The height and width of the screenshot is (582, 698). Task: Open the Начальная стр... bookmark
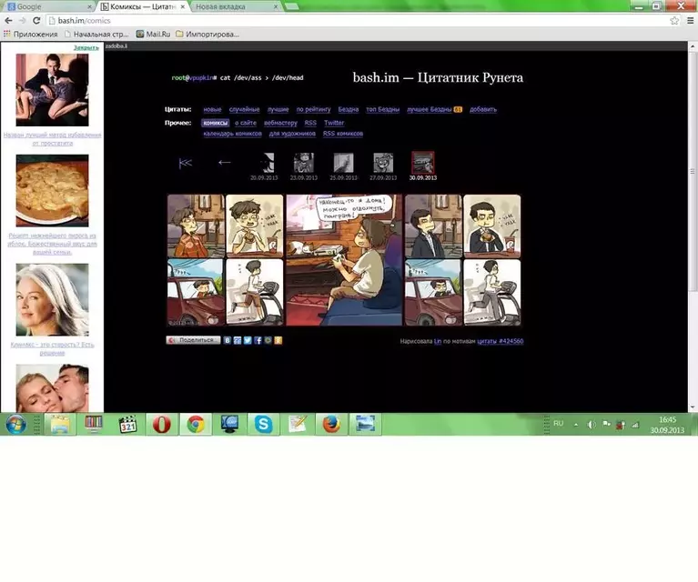pyautogui.click(x=96, y=34)
